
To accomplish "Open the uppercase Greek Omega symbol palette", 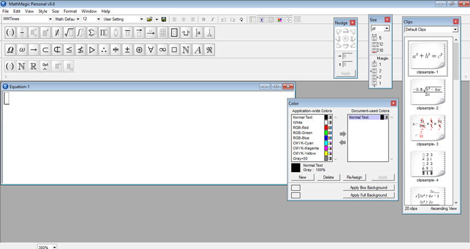I will [10, 50].
